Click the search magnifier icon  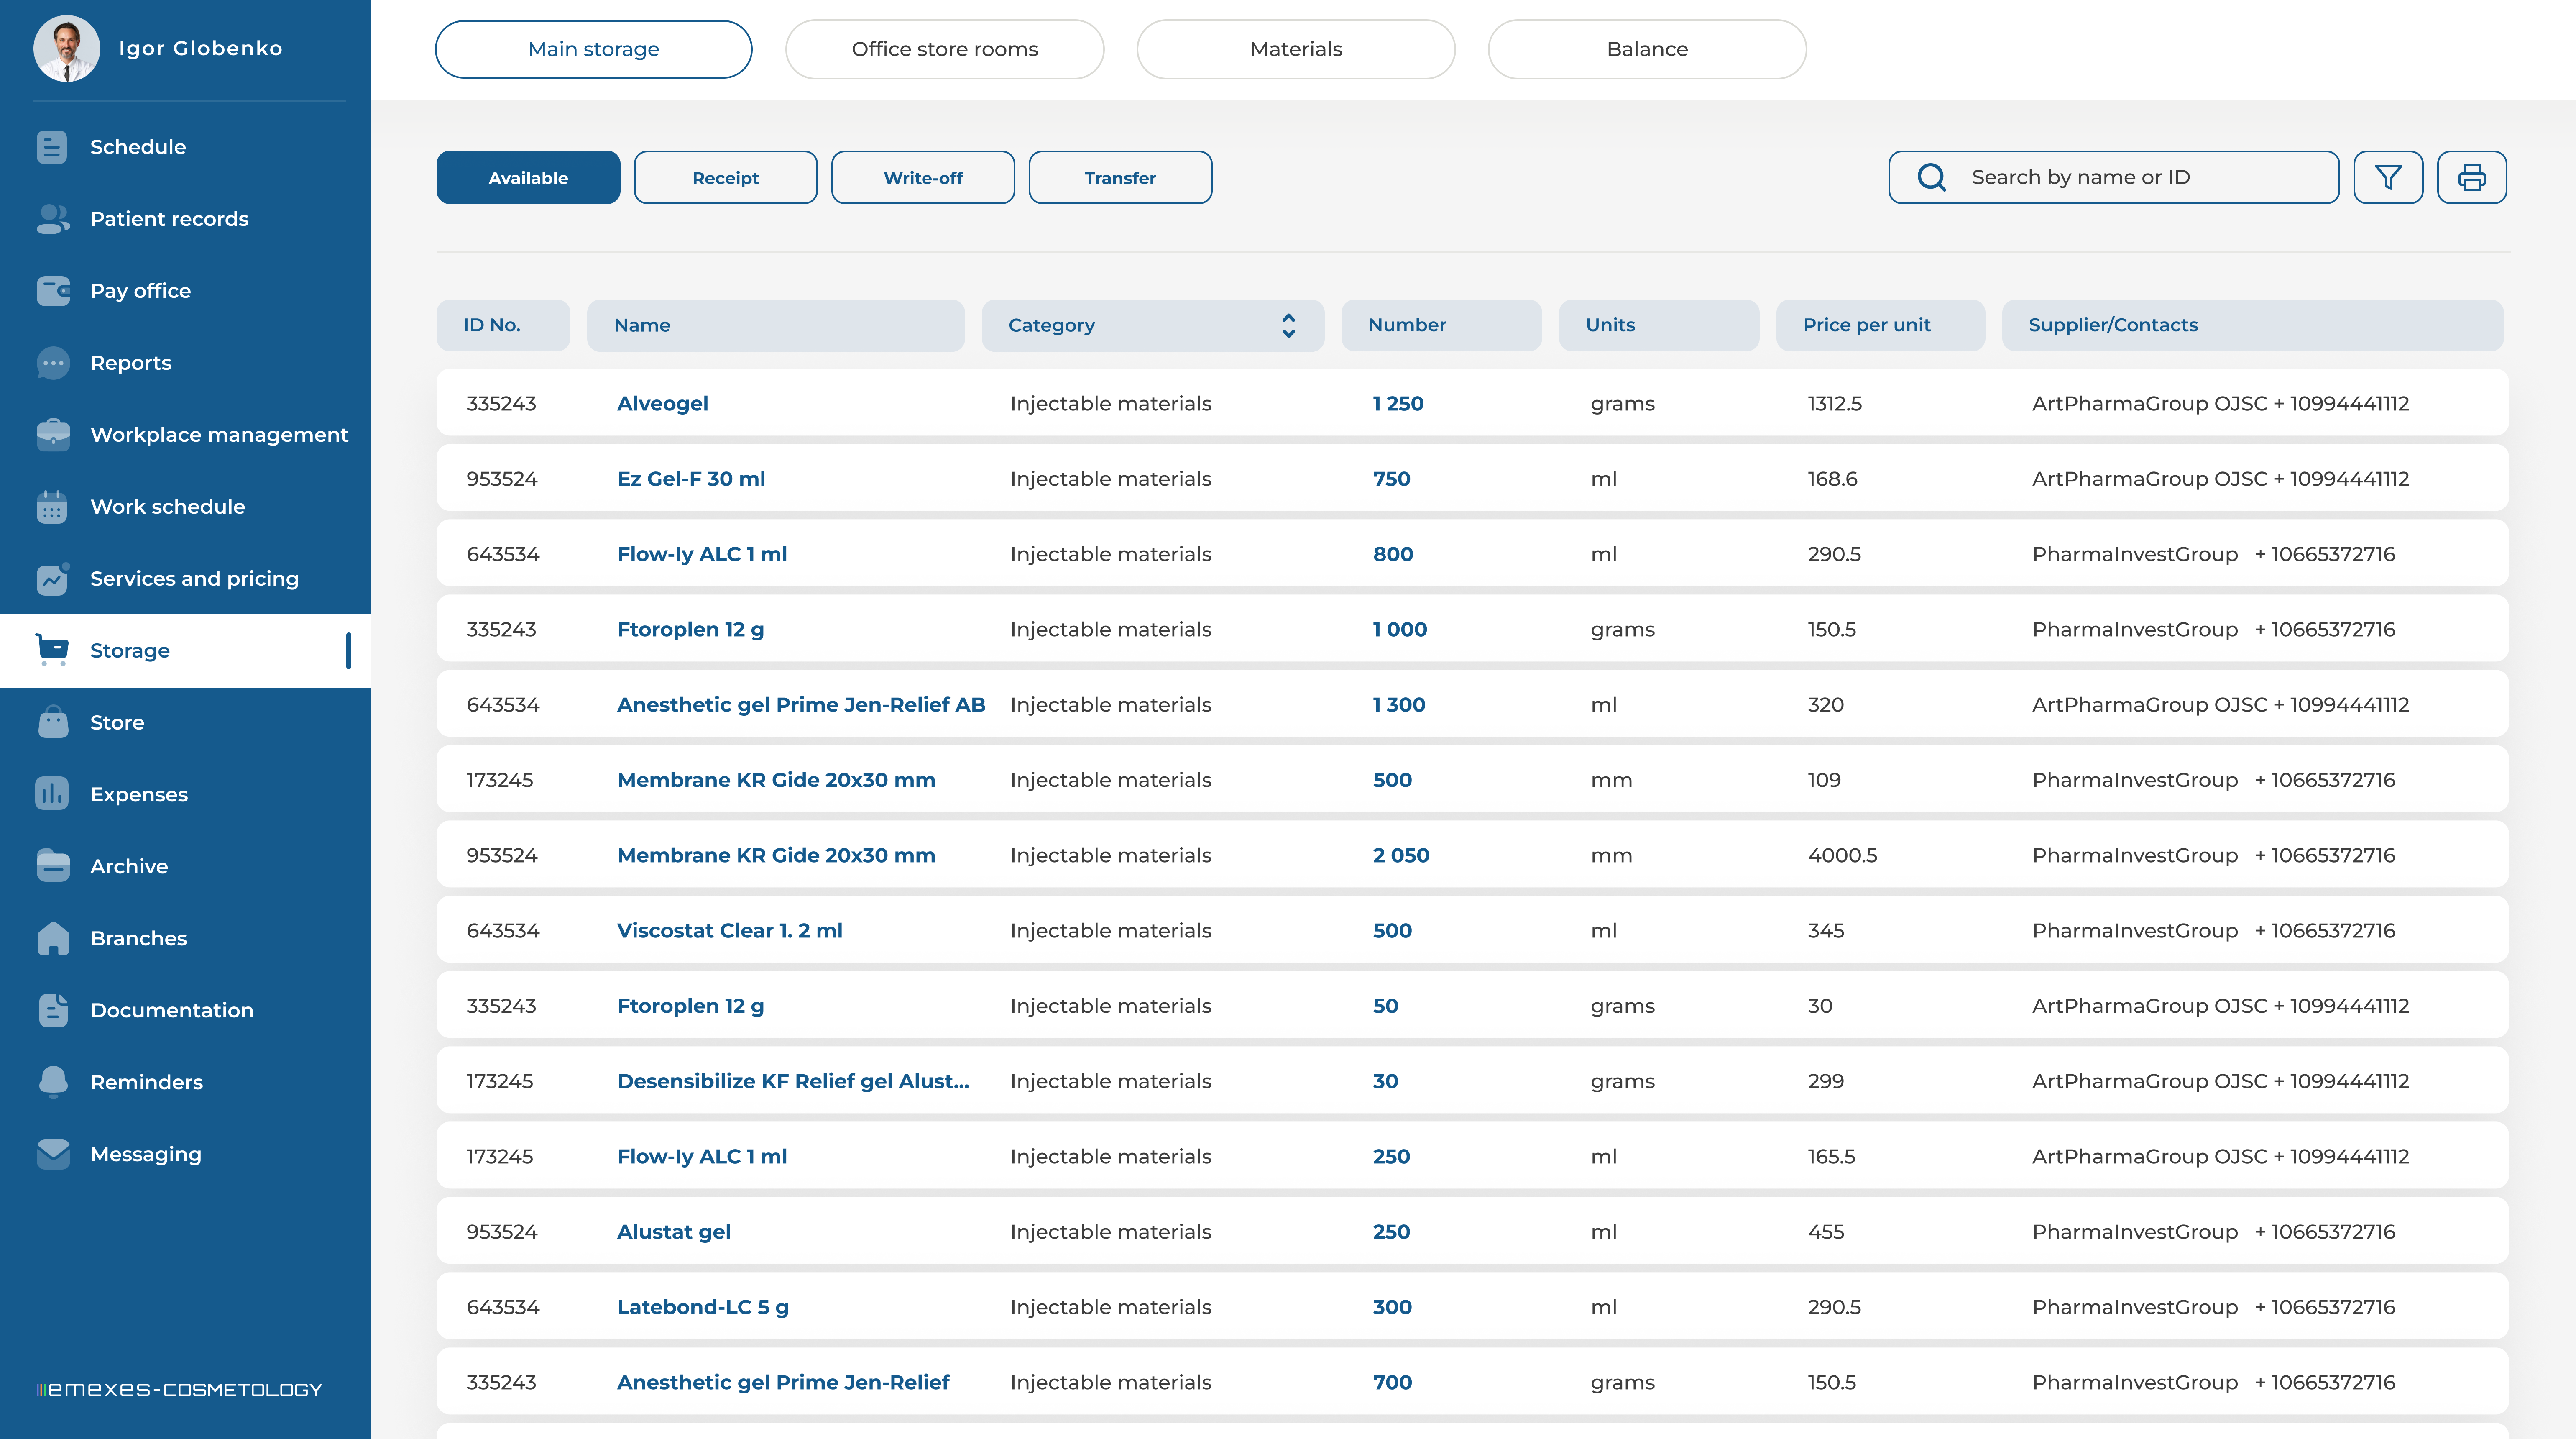(x=1931, y=177)
